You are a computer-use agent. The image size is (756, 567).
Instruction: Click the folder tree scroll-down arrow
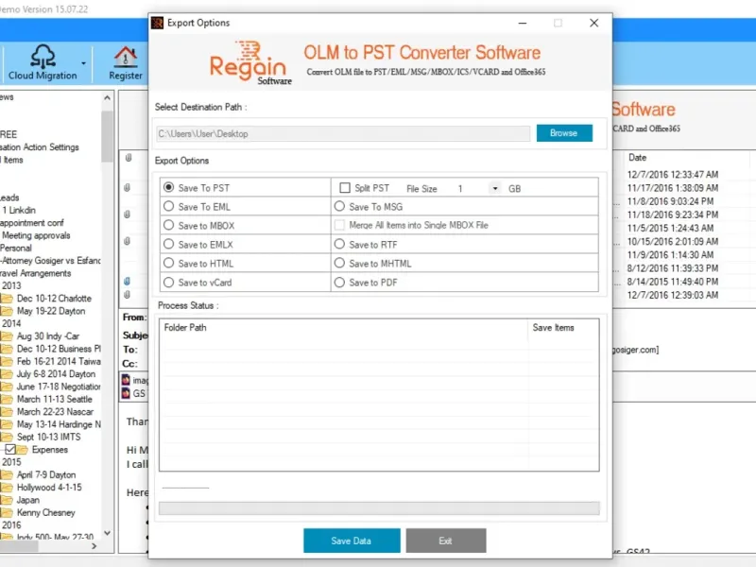click(107, 533)
